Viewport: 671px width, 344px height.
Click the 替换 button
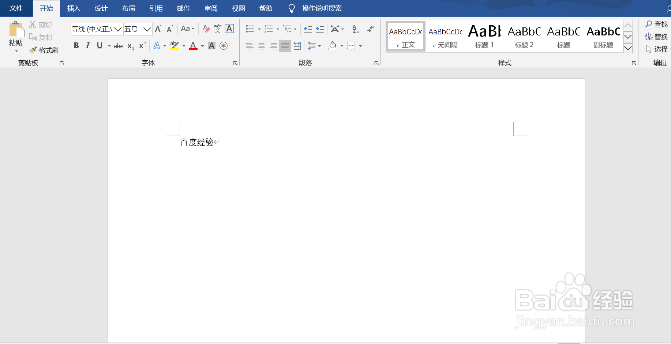pyautogui.click(x=657, y=36)
